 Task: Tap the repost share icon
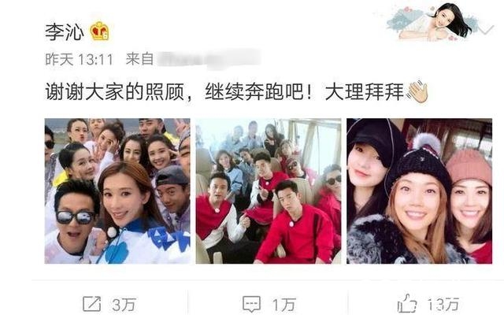click(92, 304)
